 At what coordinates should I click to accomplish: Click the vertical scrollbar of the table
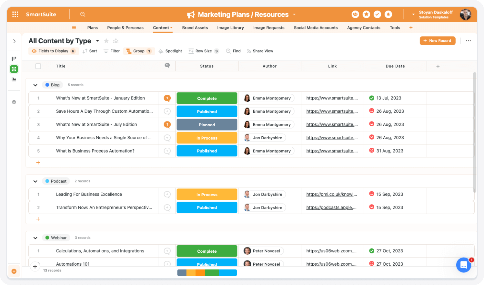tap(475, 132)
